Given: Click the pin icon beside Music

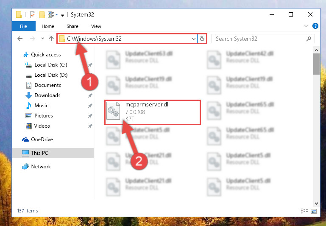Looking at the screenshot, I should coord(90,106).
